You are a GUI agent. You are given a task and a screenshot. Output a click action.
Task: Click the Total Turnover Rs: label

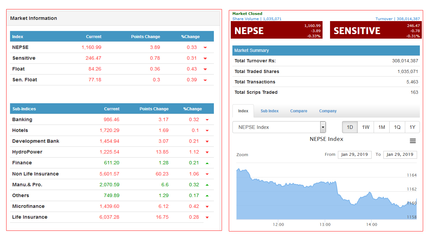(x=255, y=61)
